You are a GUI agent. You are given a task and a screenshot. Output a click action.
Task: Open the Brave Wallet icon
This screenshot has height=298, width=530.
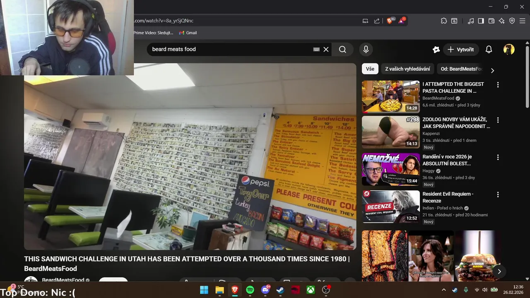tap(491, 21)
